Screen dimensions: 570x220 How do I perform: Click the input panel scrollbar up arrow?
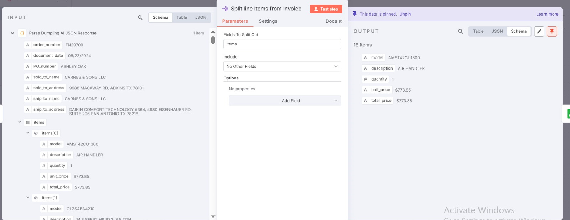[x=213, y=32]
